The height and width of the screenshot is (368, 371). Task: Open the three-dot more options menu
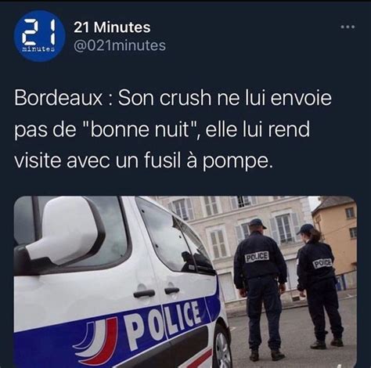pos(348,27)
